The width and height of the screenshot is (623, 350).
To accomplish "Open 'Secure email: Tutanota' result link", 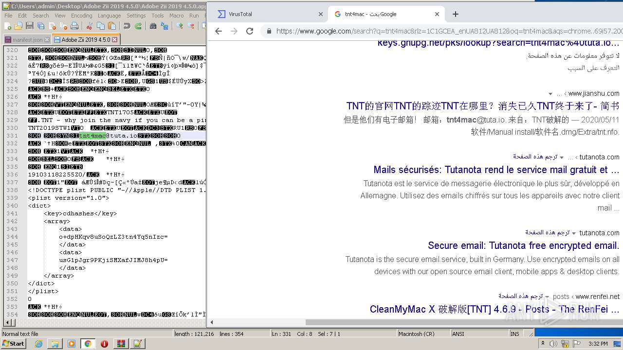I will pyautogui.click(x=524, y=245).
